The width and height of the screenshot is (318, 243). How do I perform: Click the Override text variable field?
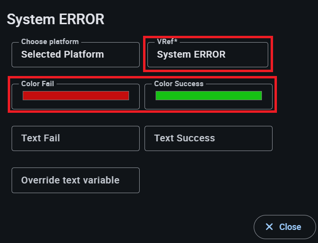tap(75, 180)
